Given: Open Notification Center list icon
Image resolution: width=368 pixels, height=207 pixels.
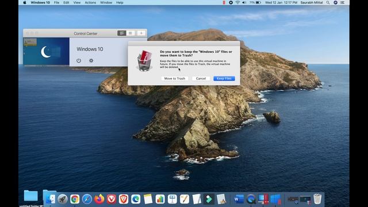Looking at the screenshot, I should 343,2.
